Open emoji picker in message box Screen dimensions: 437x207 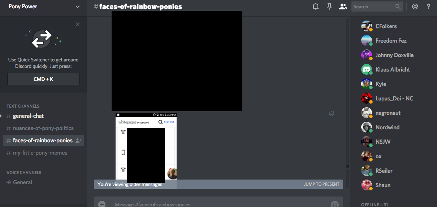335,204
